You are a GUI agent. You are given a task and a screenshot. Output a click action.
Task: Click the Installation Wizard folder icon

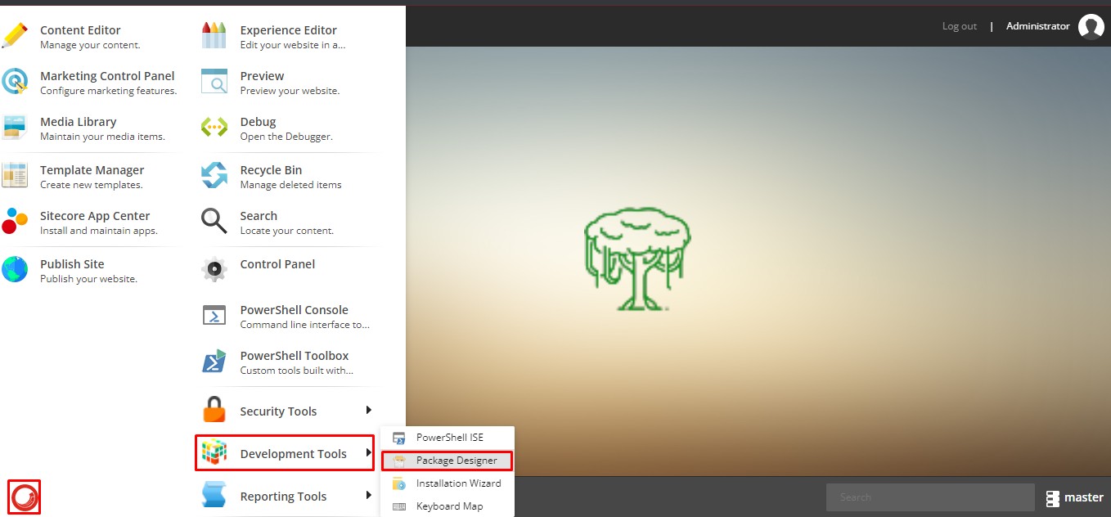click(x=399, y=483)
